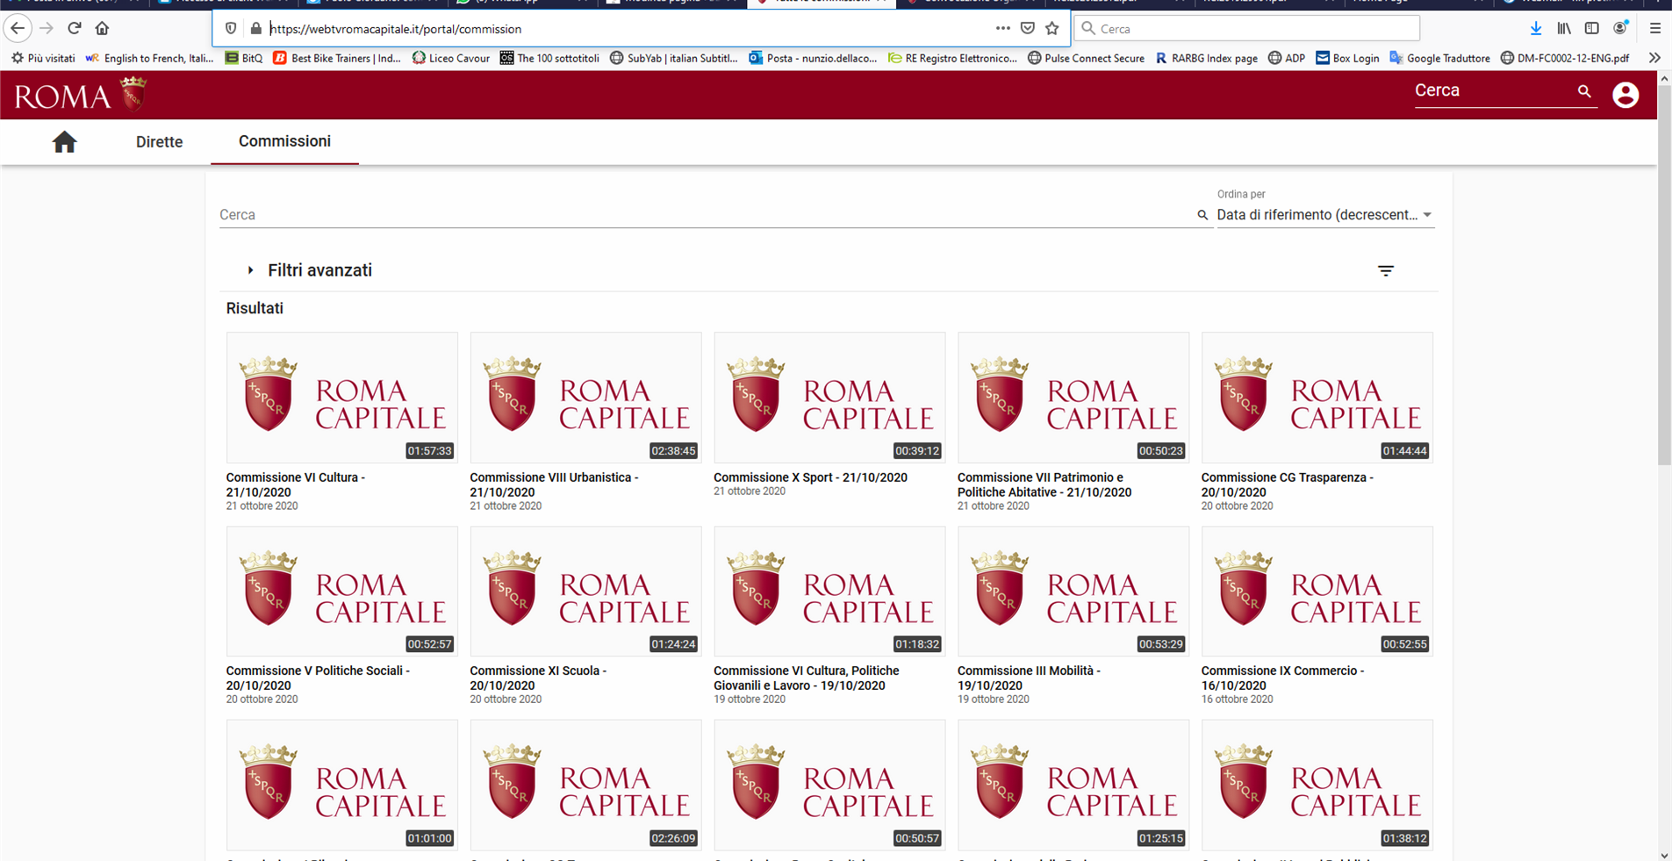Image resolution: width=1672 pixels, height=861 pixels.
Task: Open Più visitati bookmarks folder
Action: coord(43,58)
